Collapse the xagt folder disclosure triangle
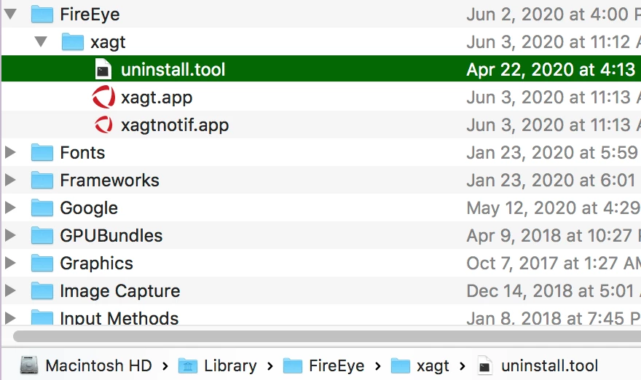641x380 pixels. tap(41, 41)
